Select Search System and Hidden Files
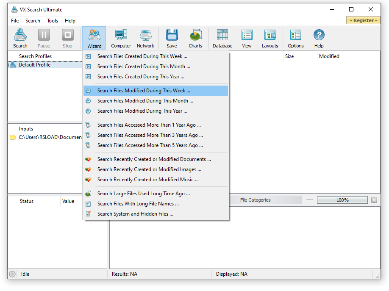Viewport: 389px width, 291px height. 156,213
